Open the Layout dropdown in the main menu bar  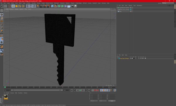(168, 3)
